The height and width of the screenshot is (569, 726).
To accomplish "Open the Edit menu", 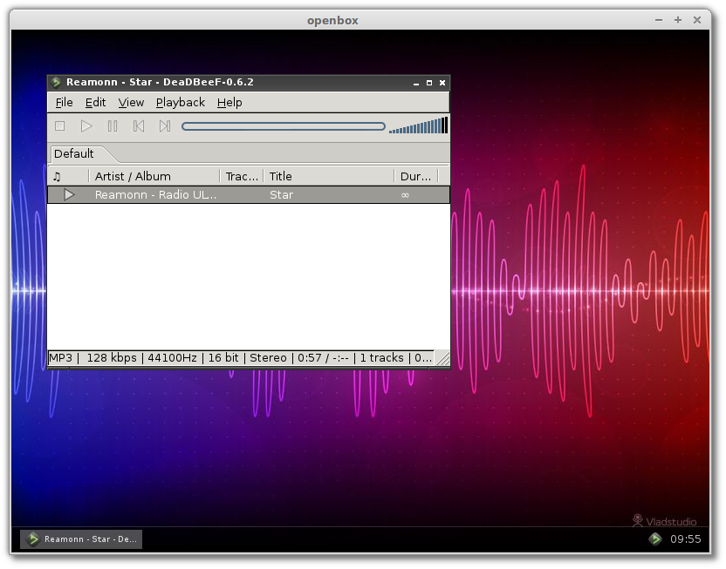I will (x=95, y=103).
